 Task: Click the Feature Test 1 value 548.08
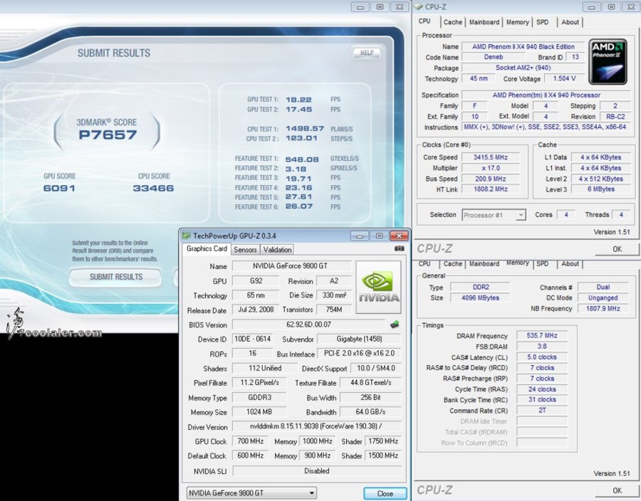click(302, 159)
